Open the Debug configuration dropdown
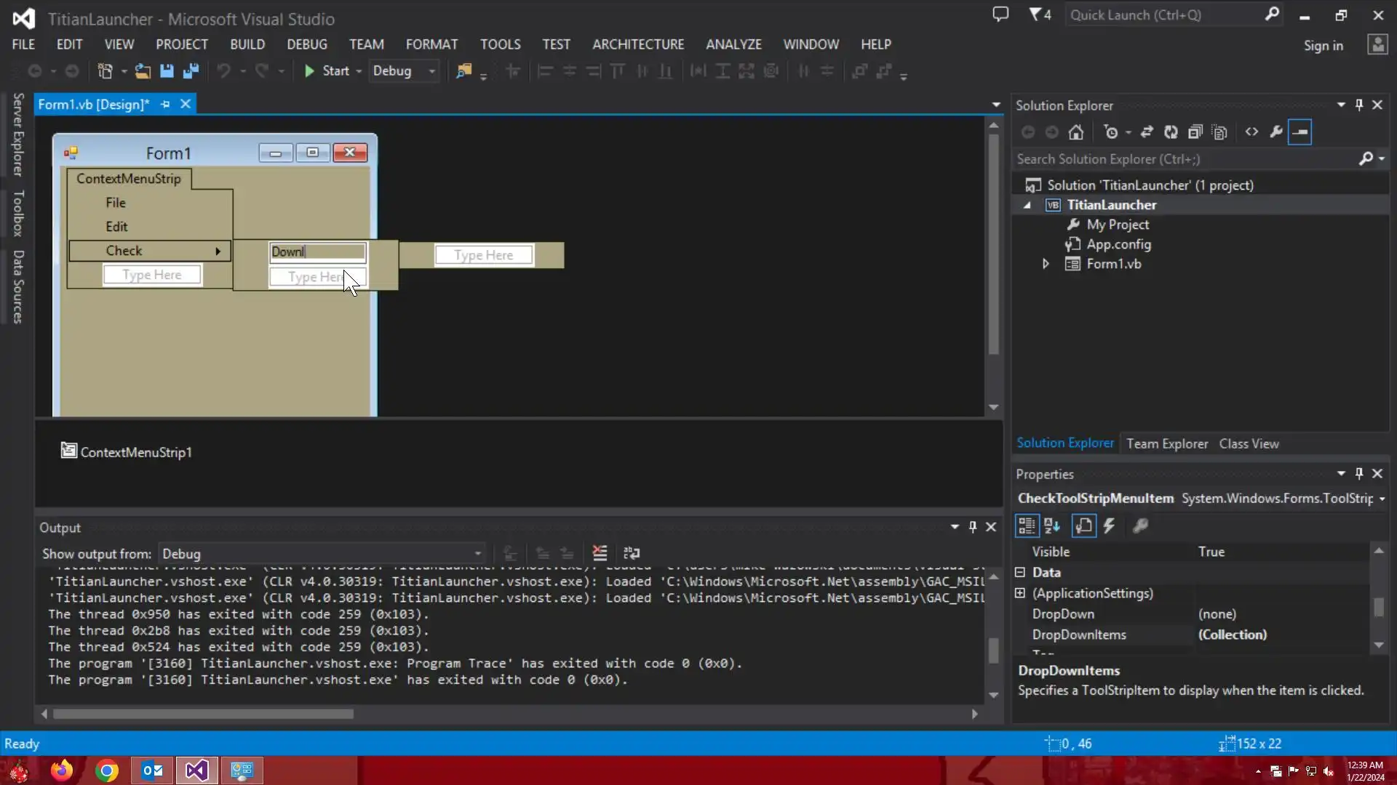This screenshot has width=1397, height=785. point(431,71)
